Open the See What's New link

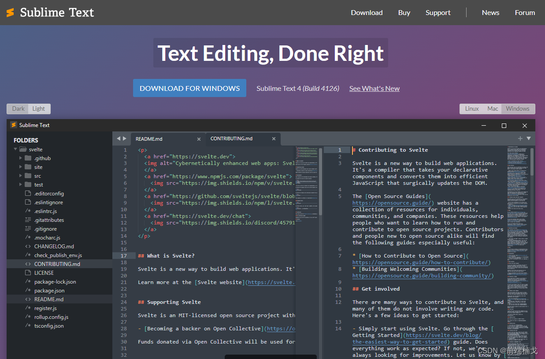point(374,88)
